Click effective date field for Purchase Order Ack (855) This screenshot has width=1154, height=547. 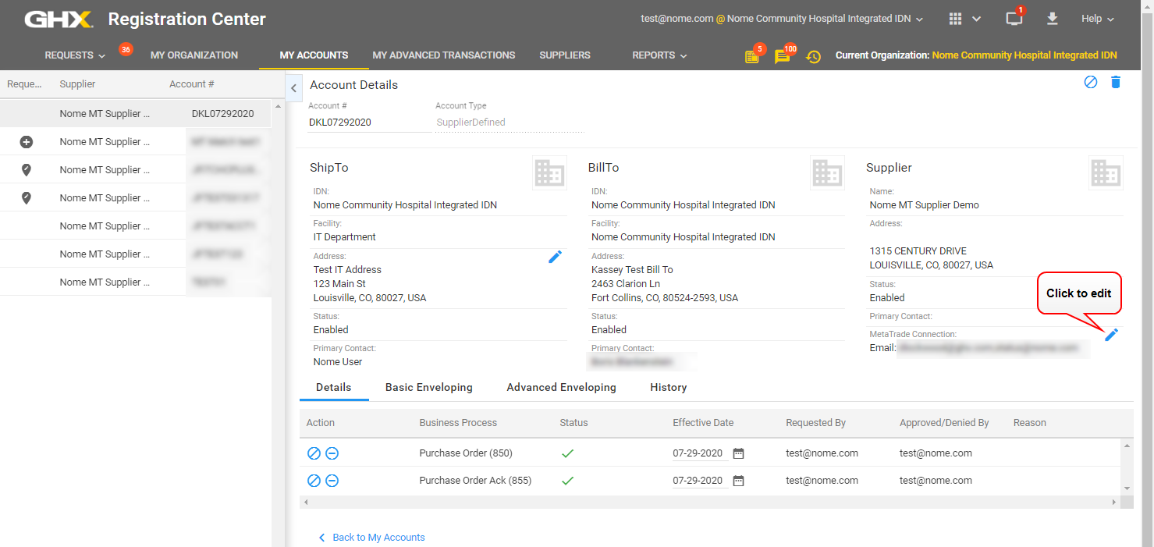pos(701,481)
